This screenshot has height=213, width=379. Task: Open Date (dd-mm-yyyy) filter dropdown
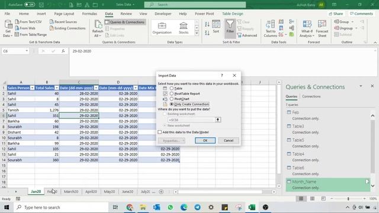click(96, 88)
